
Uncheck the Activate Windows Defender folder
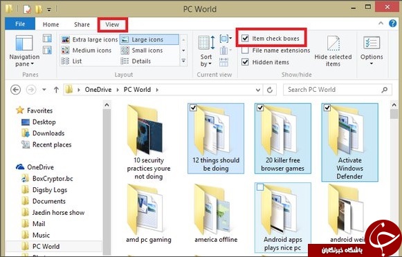(327, 108)
